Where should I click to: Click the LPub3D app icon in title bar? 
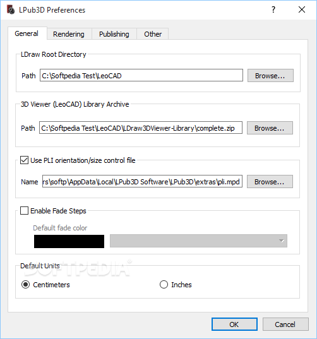coord(11,10)
